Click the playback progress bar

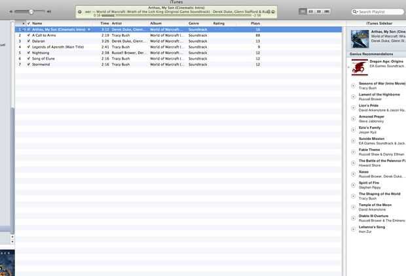click(176, 16)
